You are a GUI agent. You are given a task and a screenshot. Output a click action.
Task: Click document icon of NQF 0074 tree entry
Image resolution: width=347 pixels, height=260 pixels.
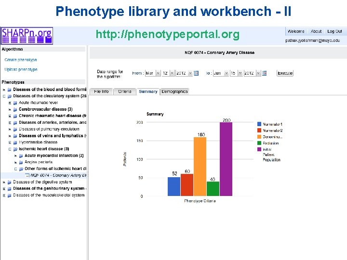coord(27,175)
